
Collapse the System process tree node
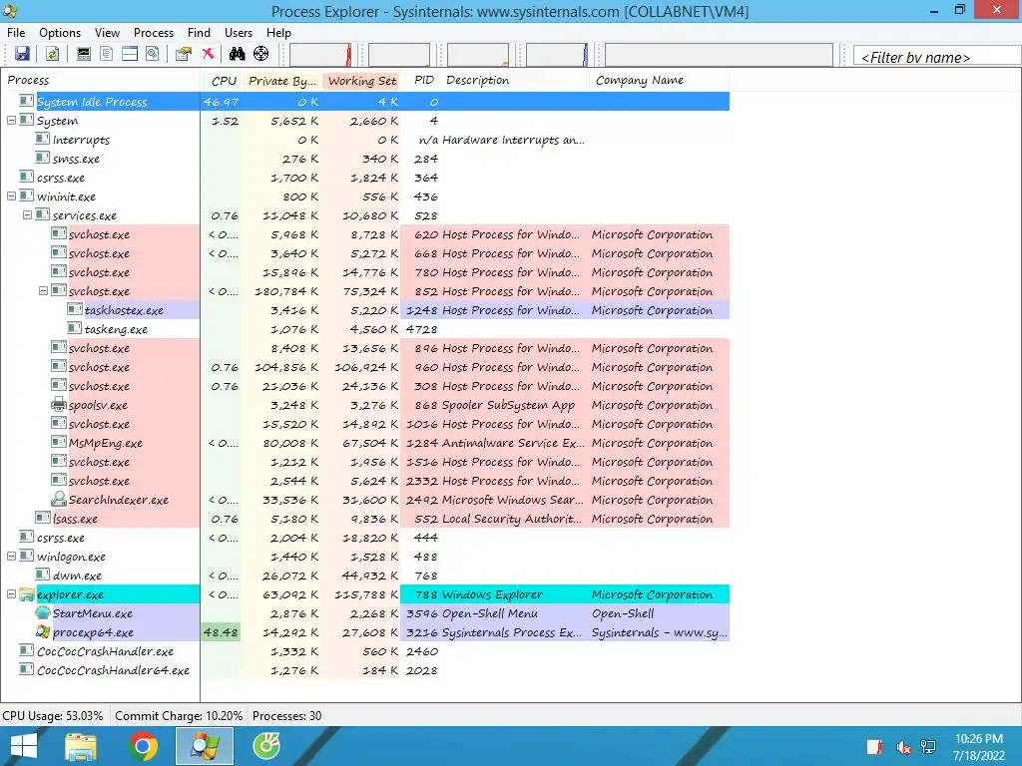(11, 121)
